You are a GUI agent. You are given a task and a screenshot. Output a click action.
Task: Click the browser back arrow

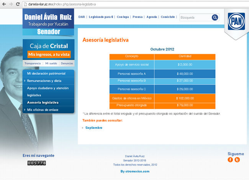coord(3,4)
